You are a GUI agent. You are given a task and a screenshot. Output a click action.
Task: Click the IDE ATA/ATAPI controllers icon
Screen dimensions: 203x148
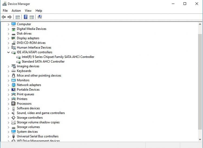[x=14, y=52]
